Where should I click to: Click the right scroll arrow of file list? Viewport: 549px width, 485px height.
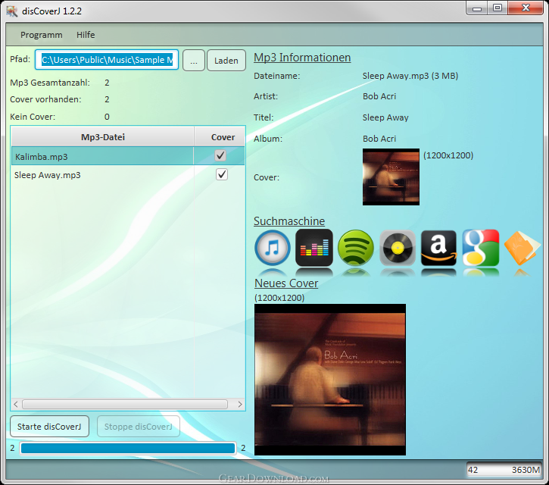coord(240,405)
